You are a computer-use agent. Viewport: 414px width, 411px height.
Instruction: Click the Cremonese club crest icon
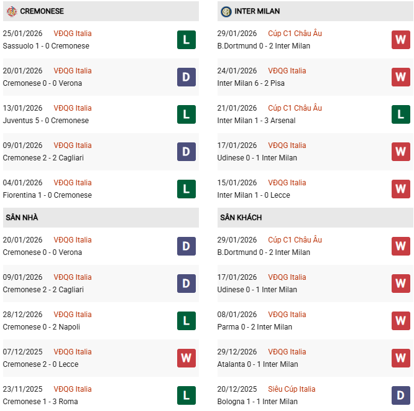(11, 11)
